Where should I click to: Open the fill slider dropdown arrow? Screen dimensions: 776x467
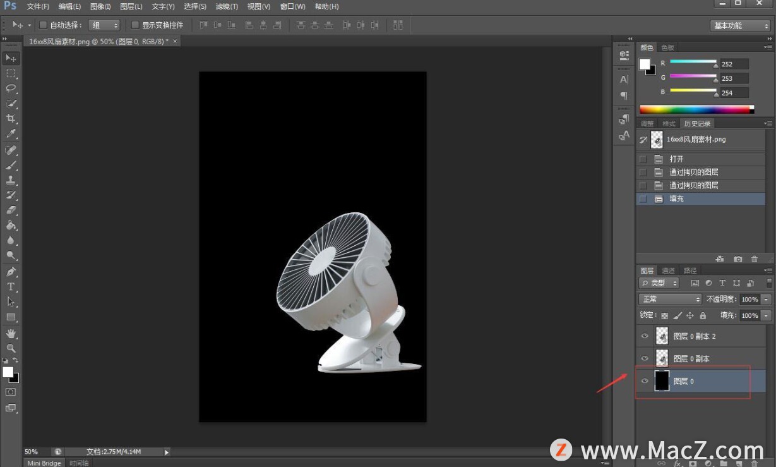pyautogui.click(x=767, y=315)
